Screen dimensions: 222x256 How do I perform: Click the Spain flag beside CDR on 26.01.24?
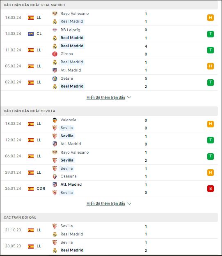point(31,189)
